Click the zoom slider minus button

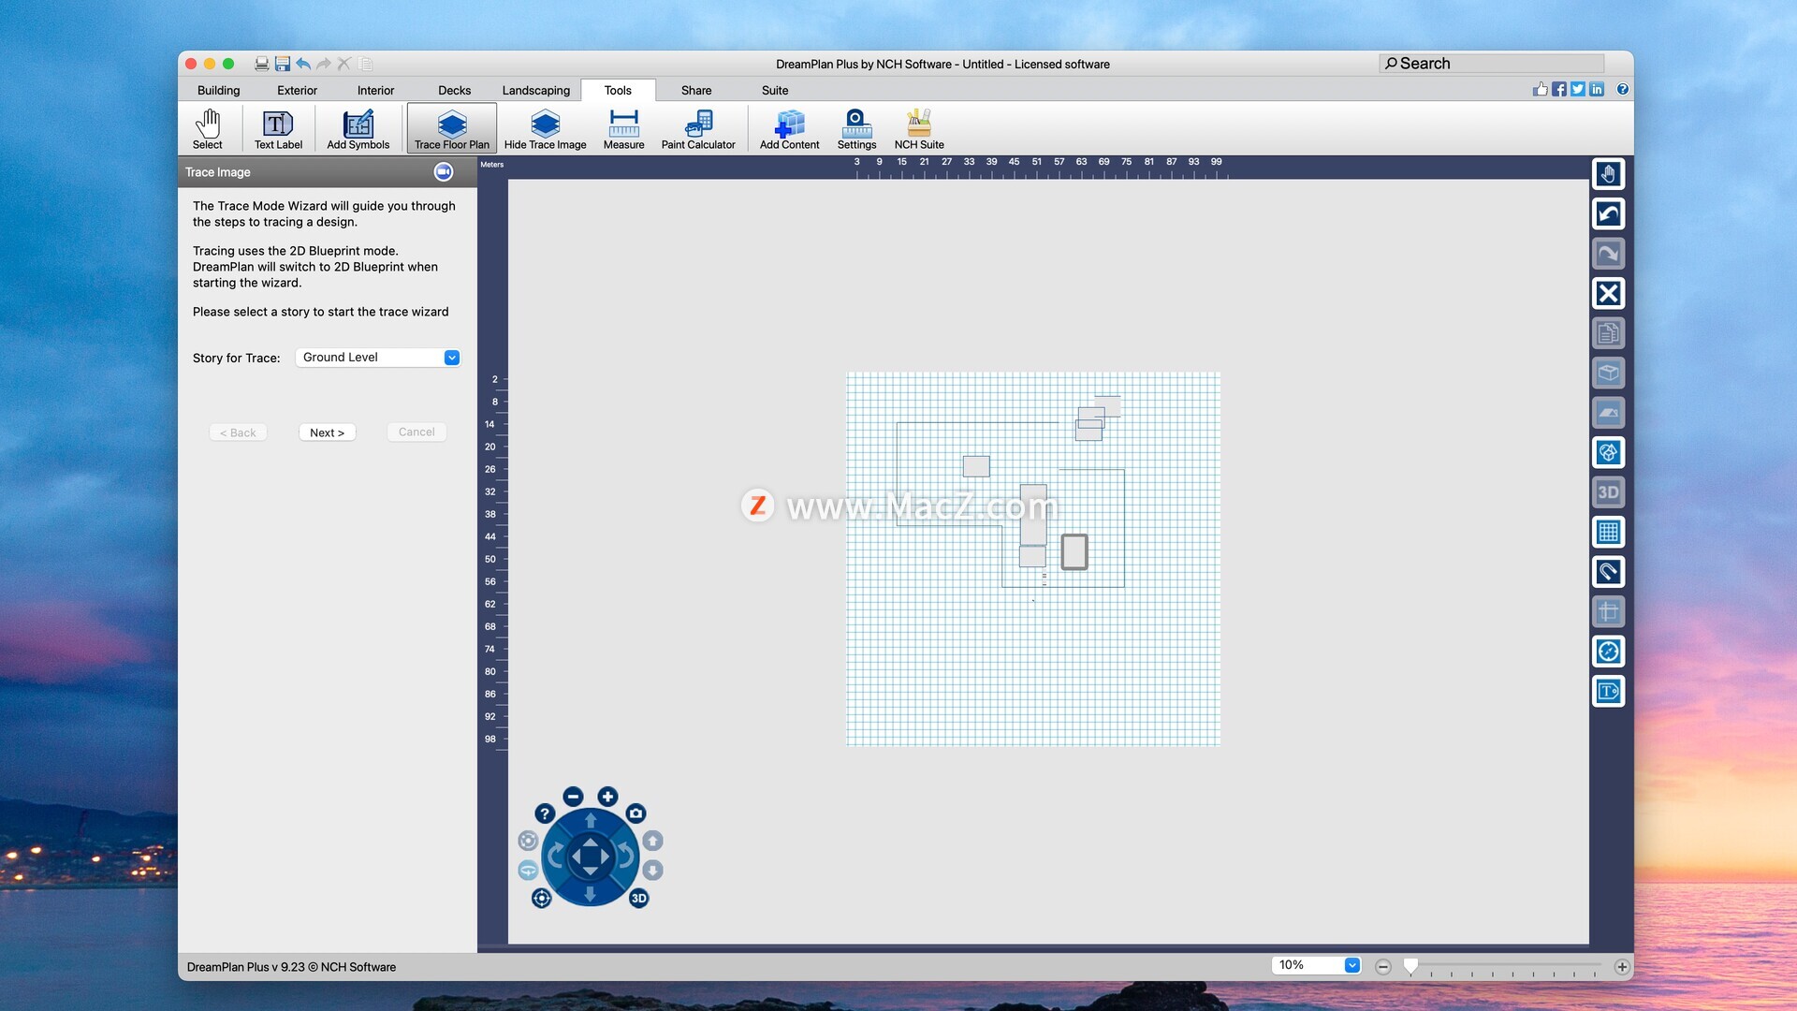[x=1383, y=967]
